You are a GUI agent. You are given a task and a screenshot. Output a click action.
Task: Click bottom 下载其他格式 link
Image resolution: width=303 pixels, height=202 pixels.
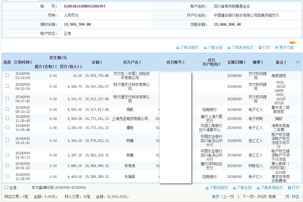(x=270, y=188)
